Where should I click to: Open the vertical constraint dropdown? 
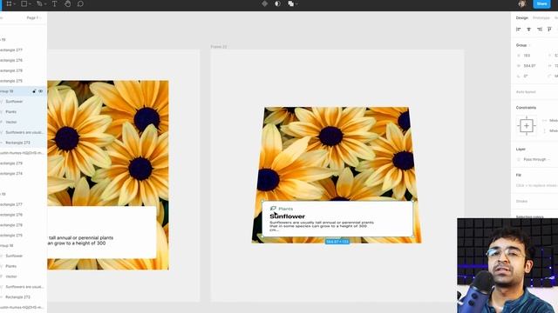pos(550,131)
